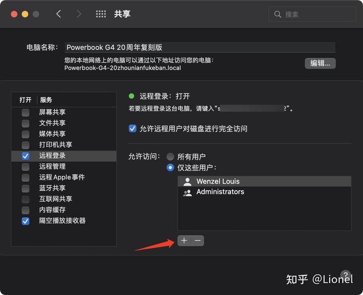Enable the 屏幕共享 checkbox
Viewport: 363px width, 295px height.
coord(25,112)
